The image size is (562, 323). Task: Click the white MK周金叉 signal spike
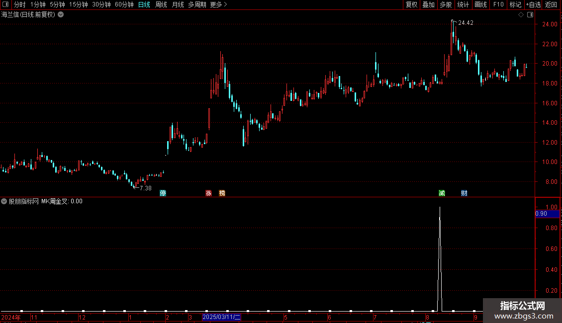tap(440, 258)
